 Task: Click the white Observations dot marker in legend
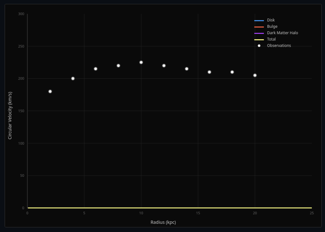(x=260, y=46)
